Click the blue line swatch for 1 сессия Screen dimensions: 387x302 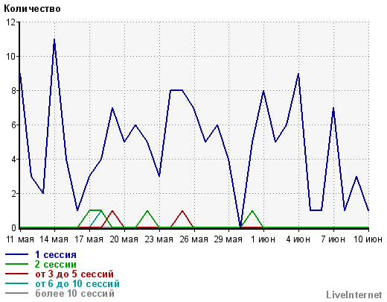pos(16,254)
